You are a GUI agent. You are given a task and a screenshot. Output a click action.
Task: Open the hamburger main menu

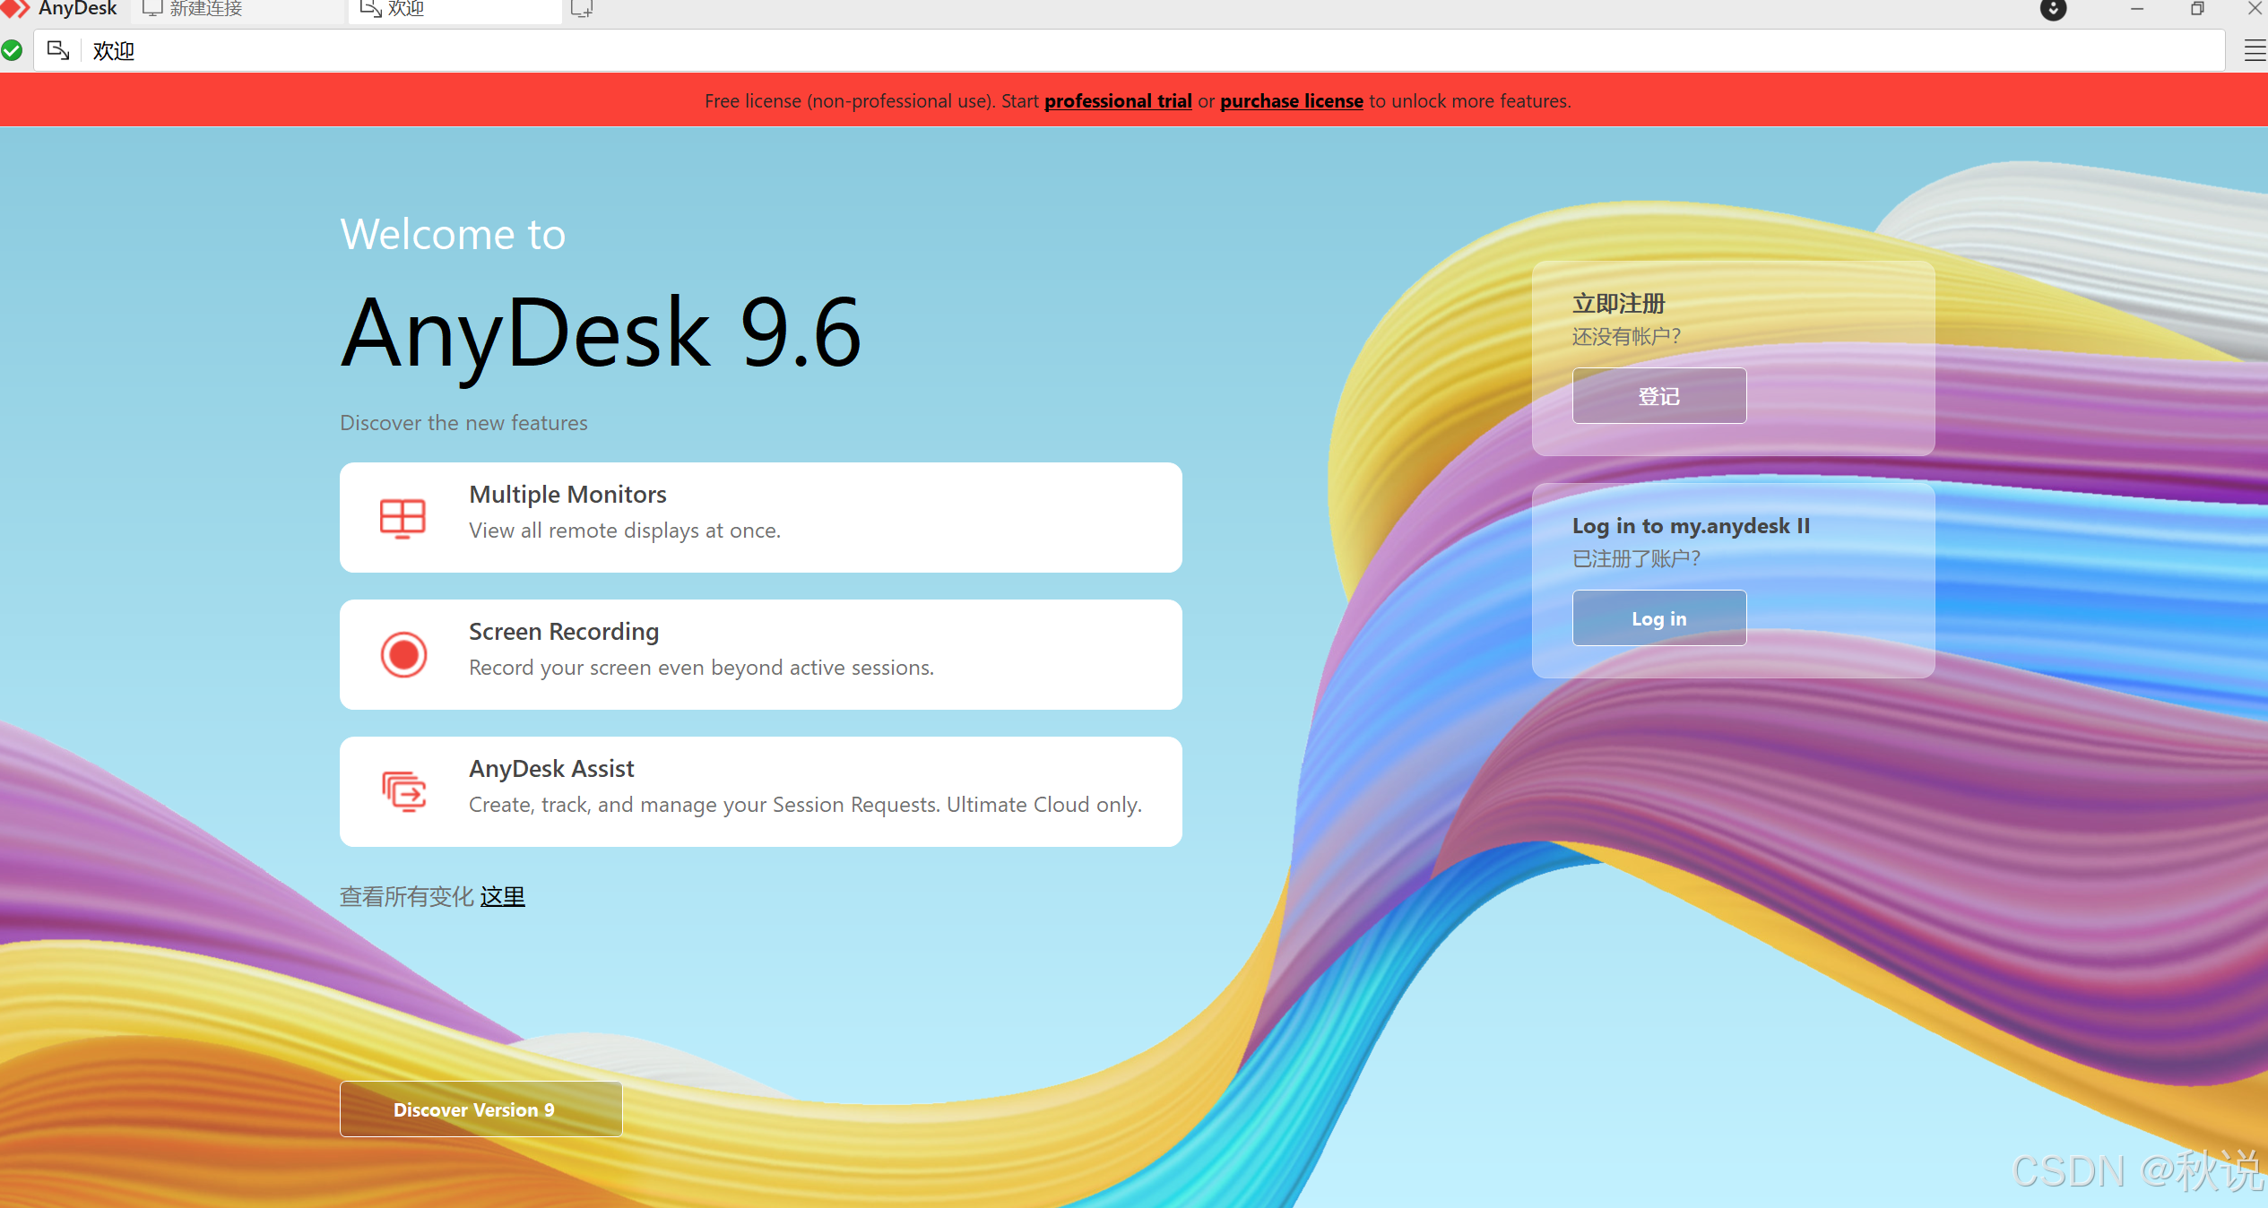point(2254,50)
